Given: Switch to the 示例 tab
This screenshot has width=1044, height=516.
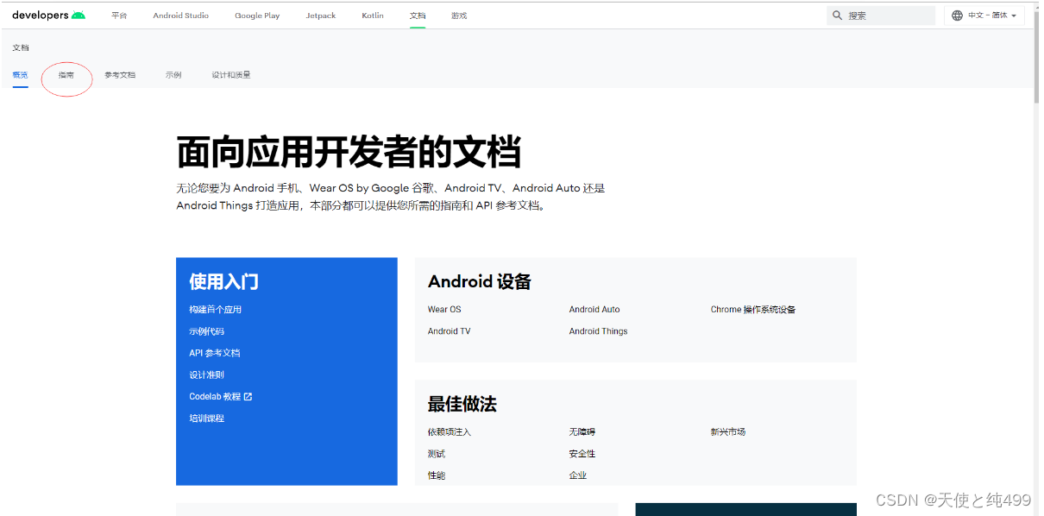Looking at the screenshot, I should pyautogui.click(x=173, y=75).
